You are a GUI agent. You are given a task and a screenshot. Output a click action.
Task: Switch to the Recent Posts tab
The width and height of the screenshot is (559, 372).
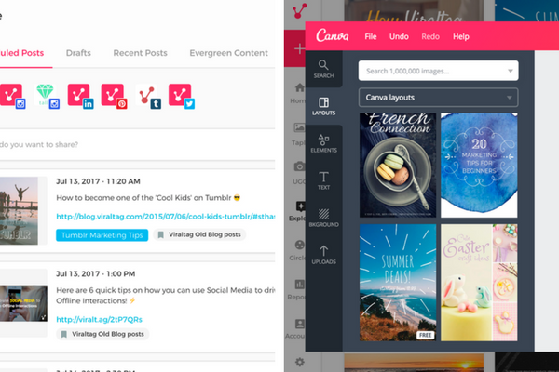coord(140,53)
